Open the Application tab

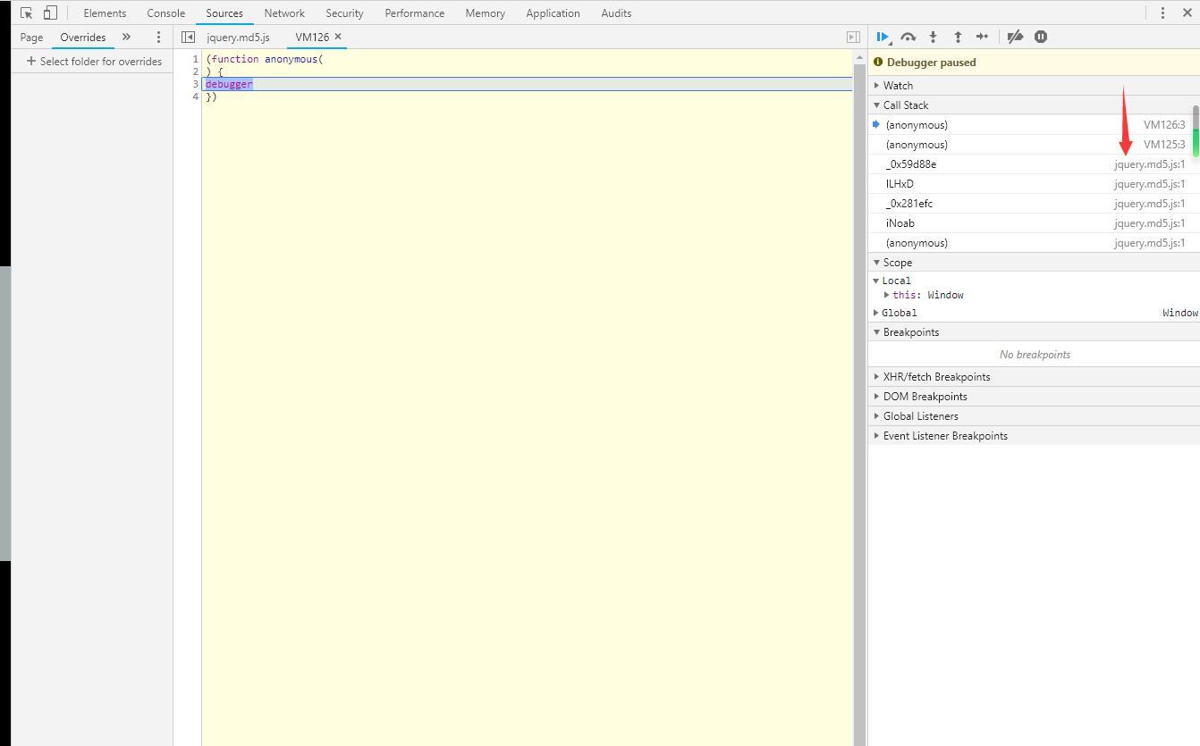[x=553, y=13]
